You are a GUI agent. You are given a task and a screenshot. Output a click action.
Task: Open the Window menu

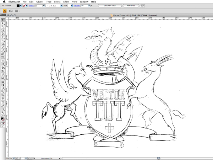(x=84, y=2)
